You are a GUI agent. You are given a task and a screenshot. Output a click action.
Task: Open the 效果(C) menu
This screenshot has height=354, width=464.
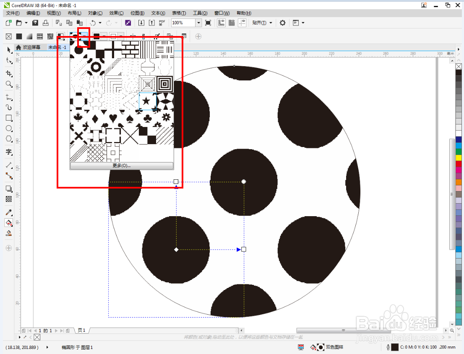(116, 13)
